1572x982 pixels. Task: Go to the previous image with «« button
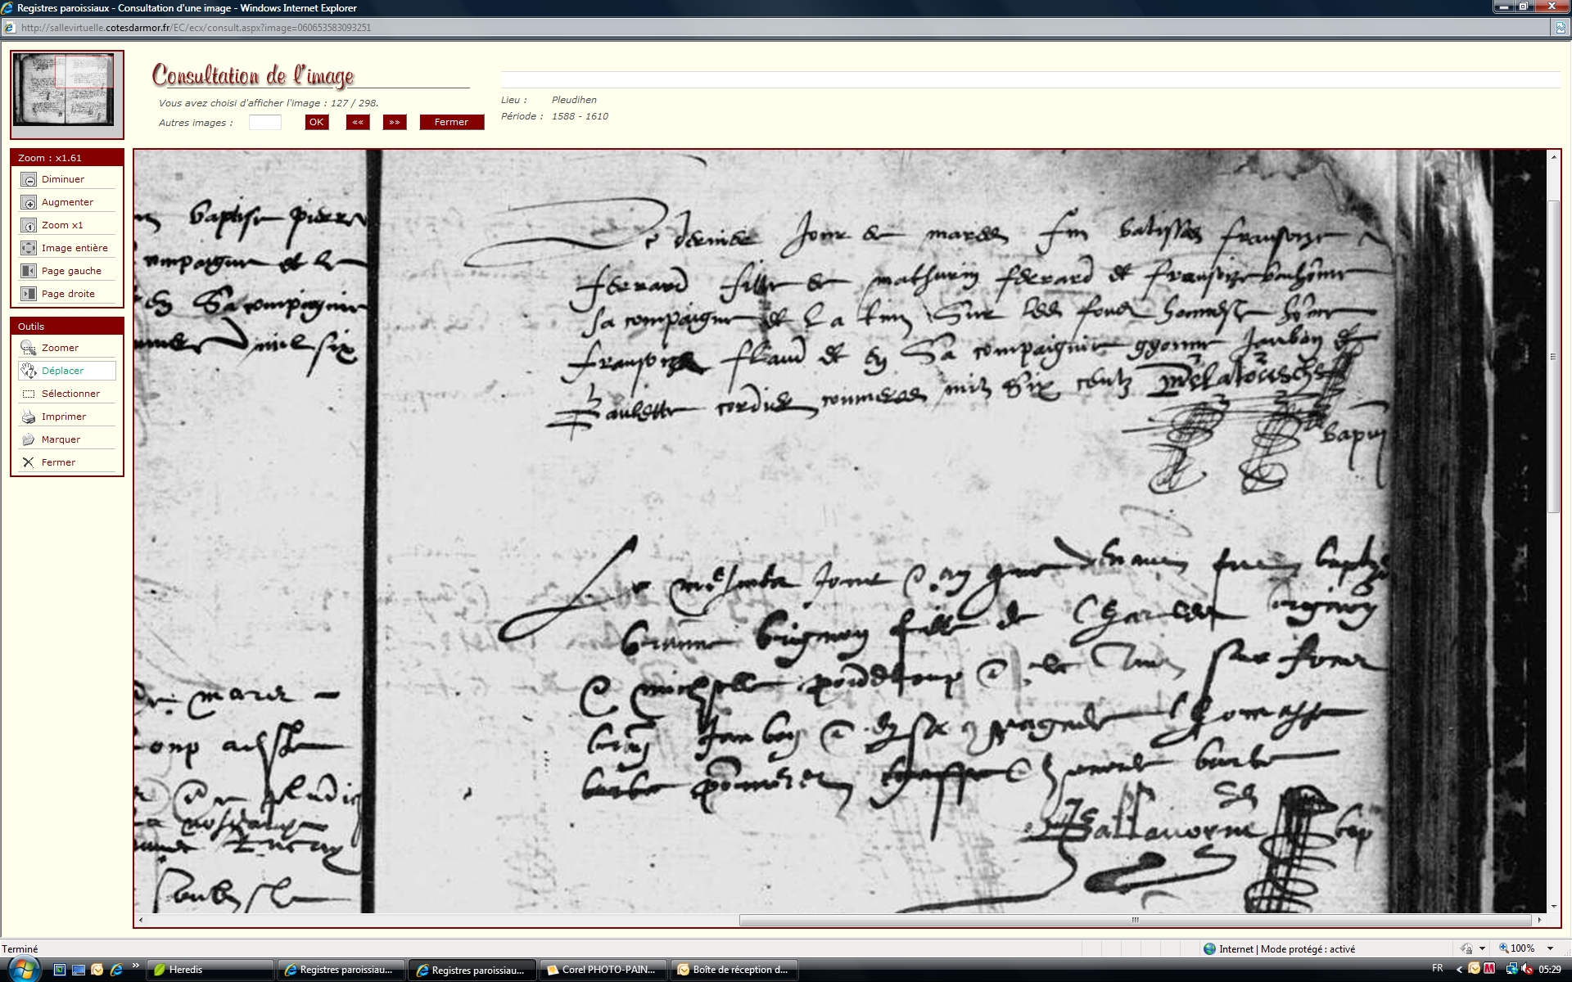point(357,122)
